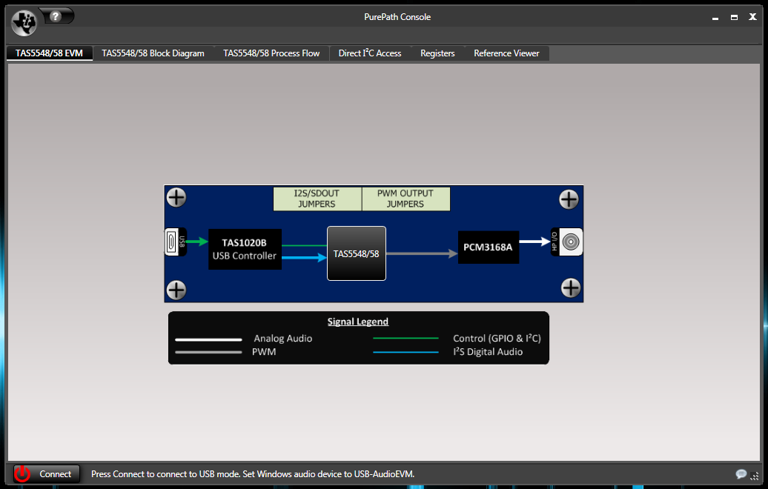This screenshot has width=768, height=489.
Task: Select the Direct I2C Access tab
Action: [369, 53]
